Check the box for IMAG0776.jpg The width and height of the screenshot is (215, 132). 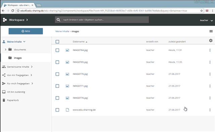pyautogui.click(x=57, y=98)
